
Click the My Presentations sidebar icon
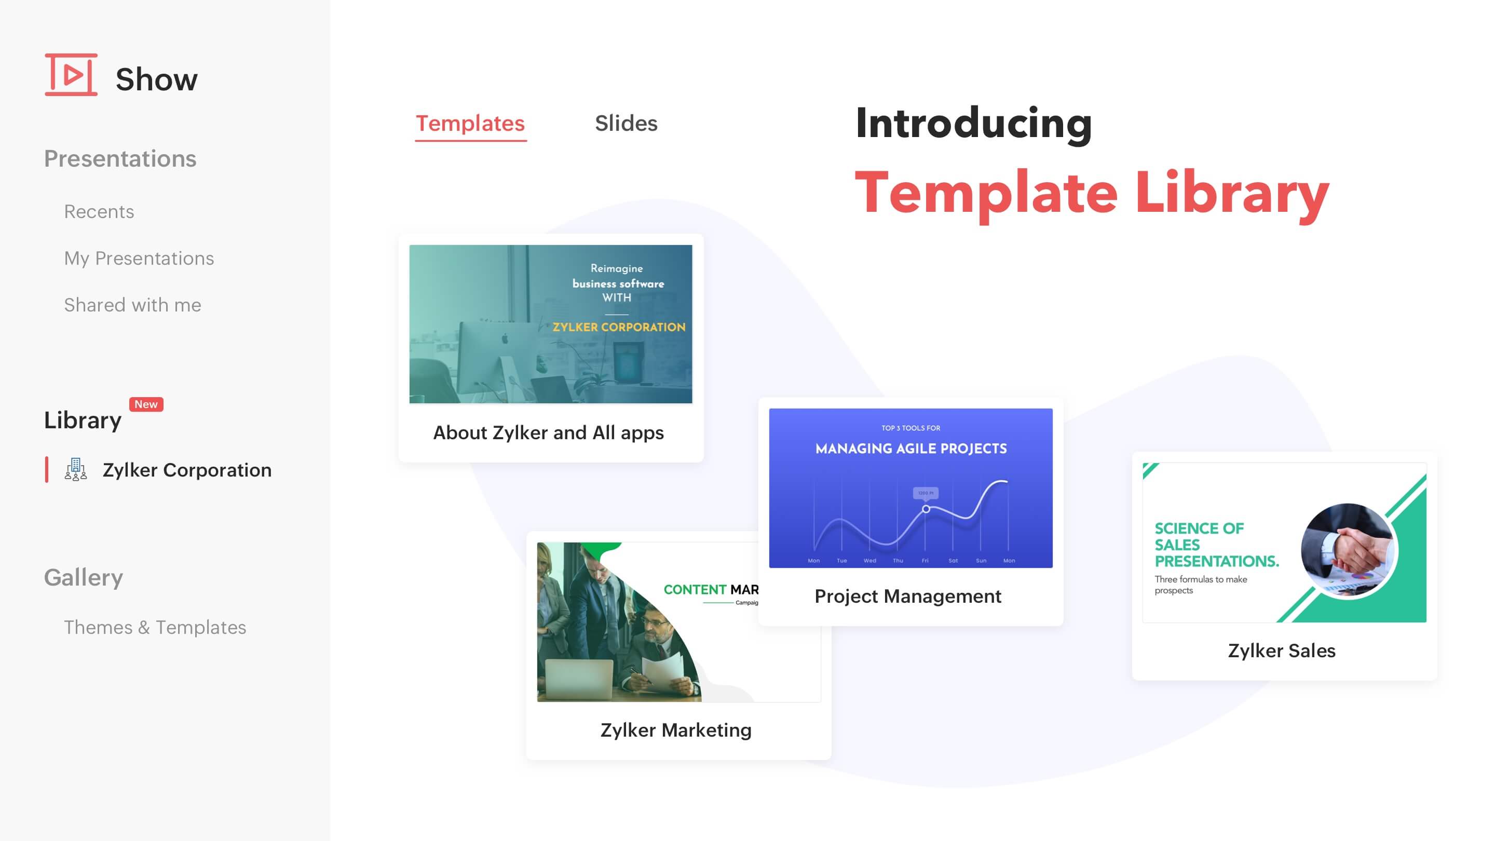139,257
